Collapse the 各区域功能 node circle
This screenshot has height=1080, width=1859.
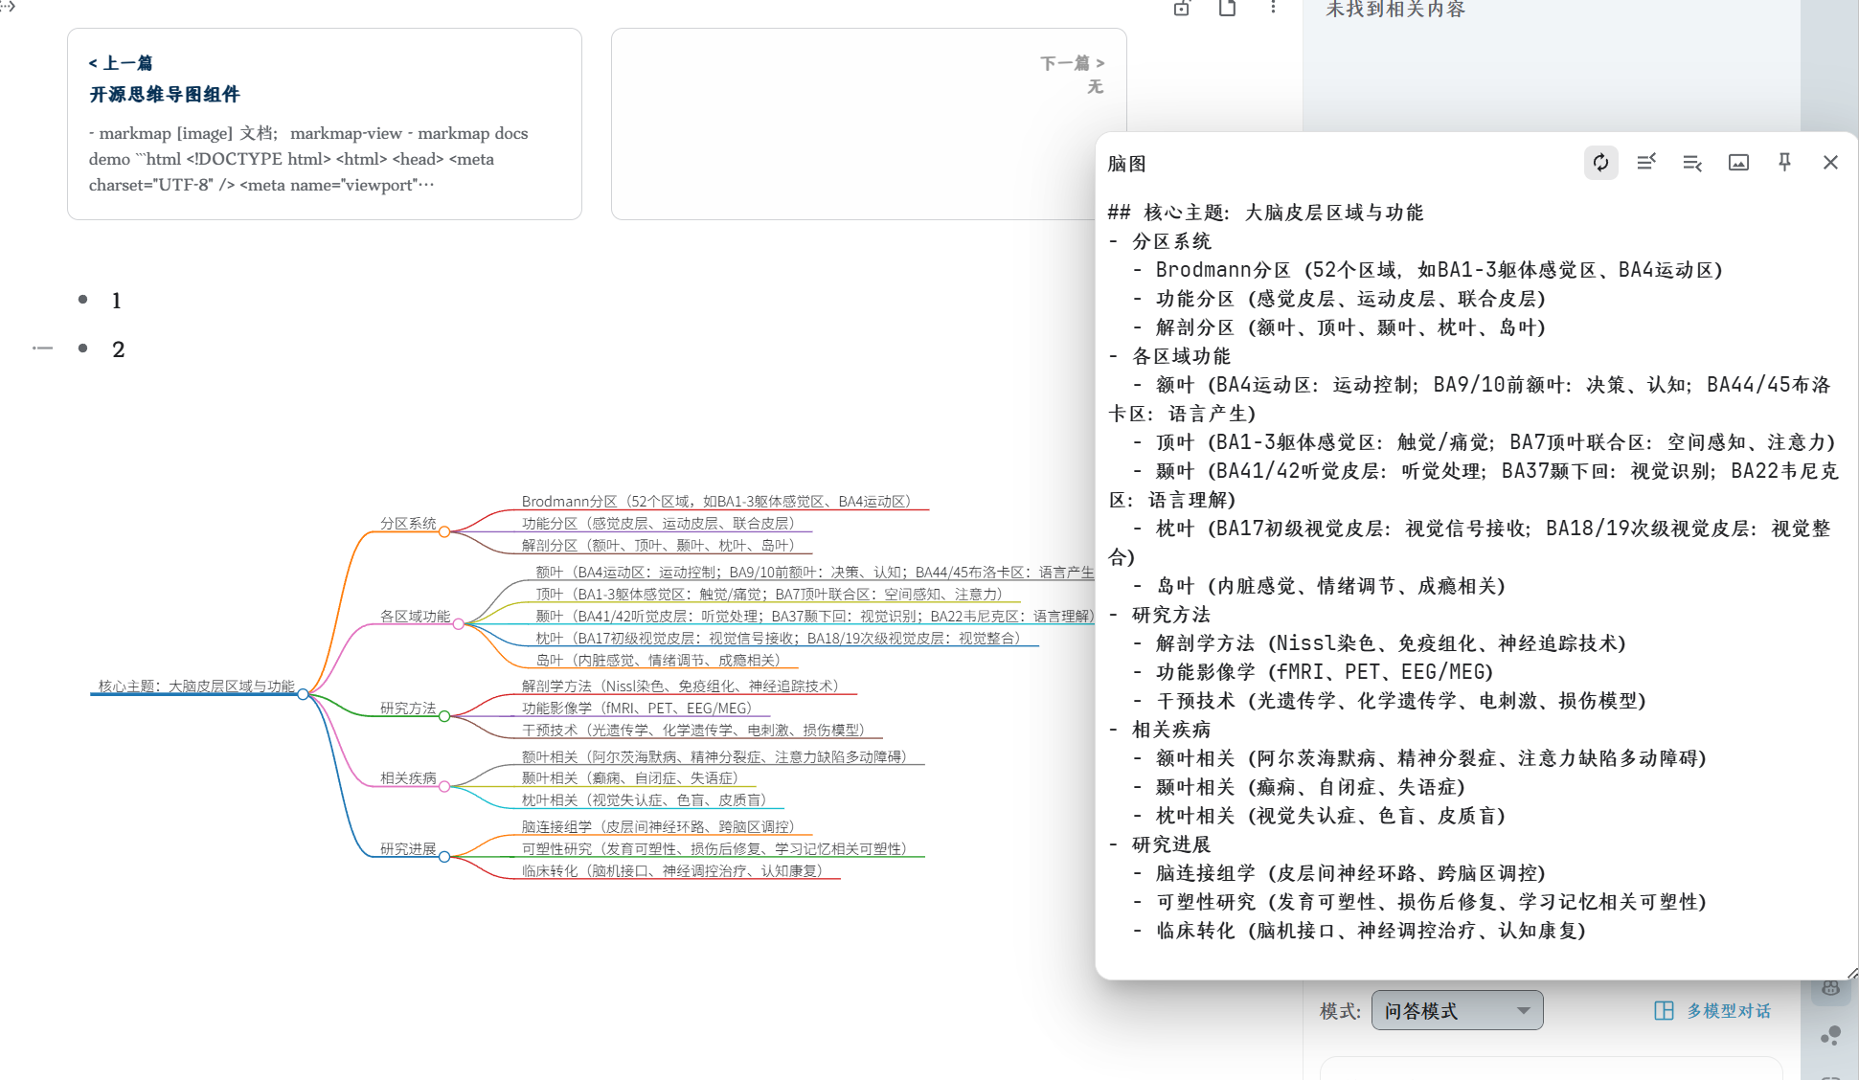(459, 624)
